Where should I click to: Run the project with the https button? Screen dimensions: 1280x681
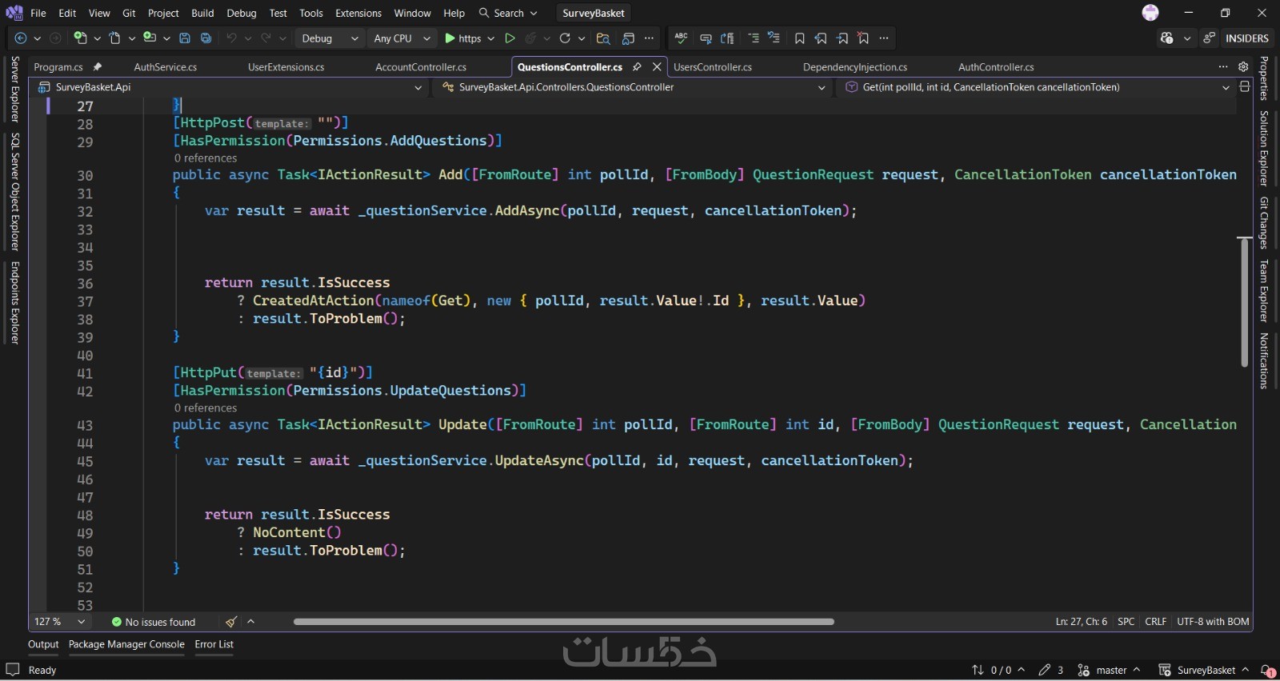(x=463, y=38)
